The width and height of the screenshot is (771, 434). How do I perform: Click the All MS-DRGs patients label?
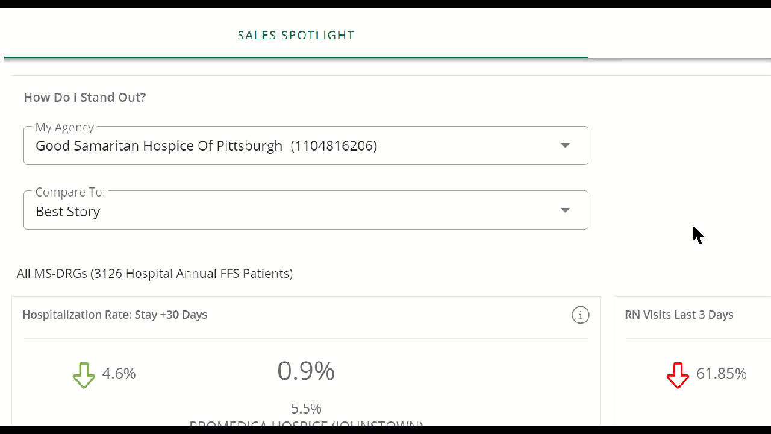(155, 274)
